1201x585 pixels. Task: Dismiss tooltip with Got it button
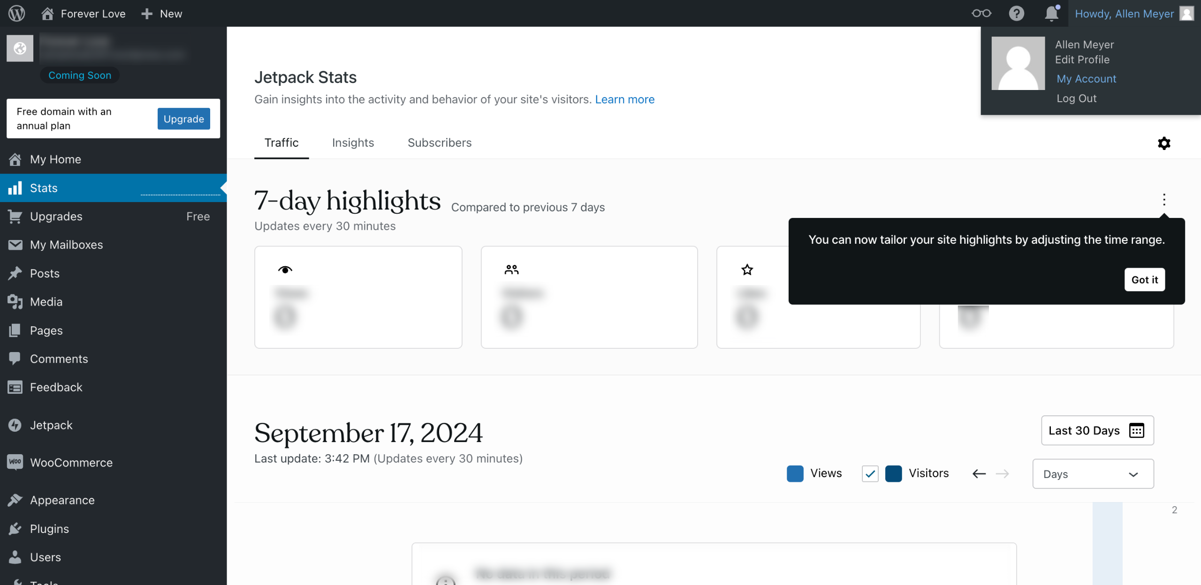1144,279
